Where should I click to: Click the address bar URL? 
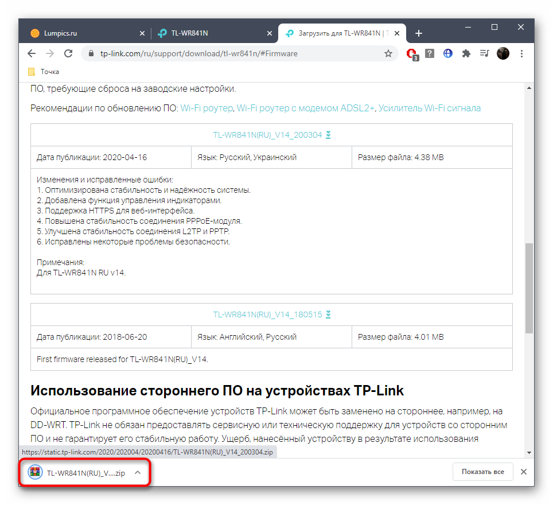[198, 53]
